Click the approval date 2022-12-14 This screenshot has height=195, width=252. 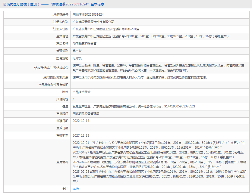tap(81, 121)
